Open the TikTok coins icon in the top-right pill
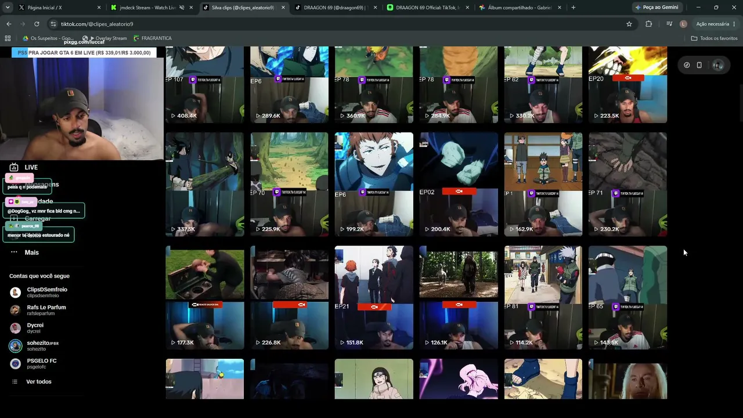Viewport: 743px width, 418px height. point(687,65)
